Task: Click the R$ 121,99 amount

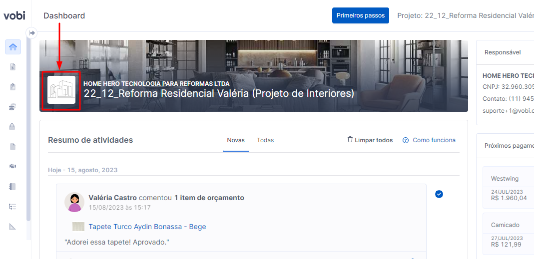Action: [506, 245]
